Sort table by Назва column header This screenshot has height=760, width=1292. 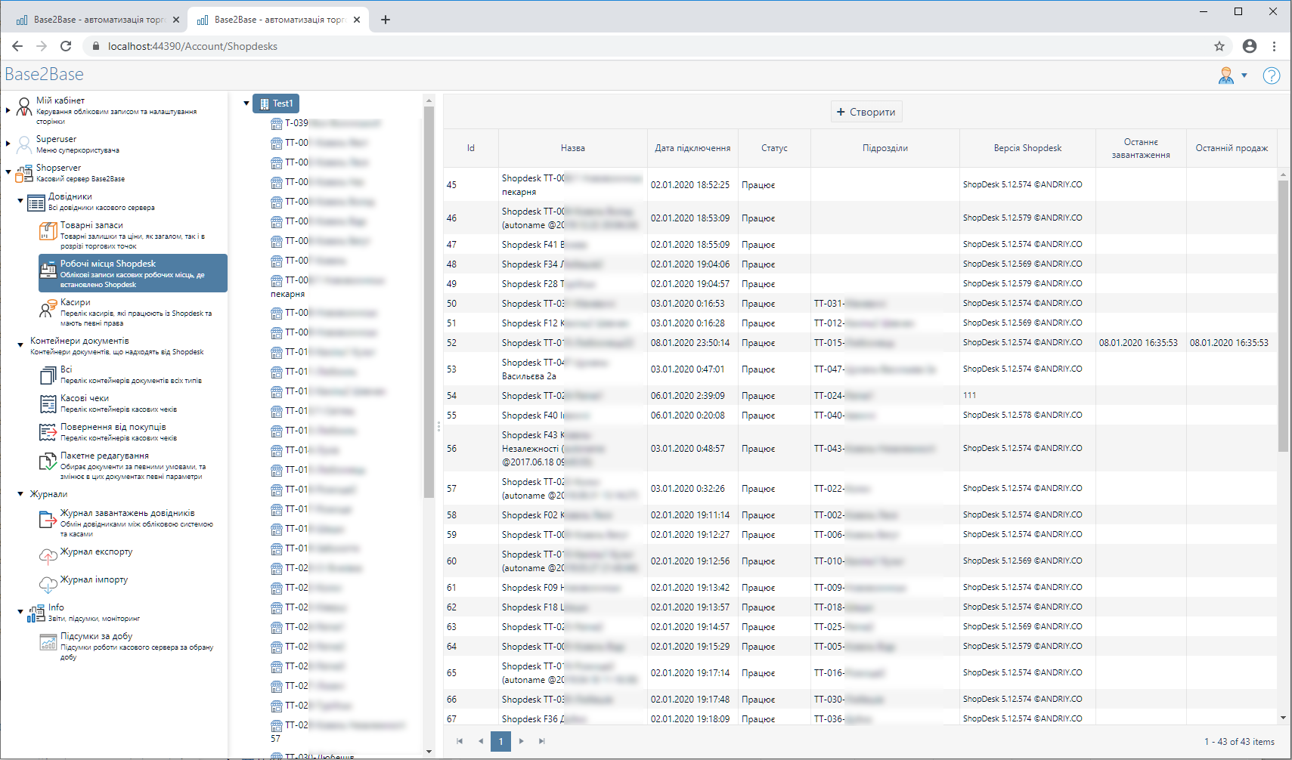click(573, 148)
